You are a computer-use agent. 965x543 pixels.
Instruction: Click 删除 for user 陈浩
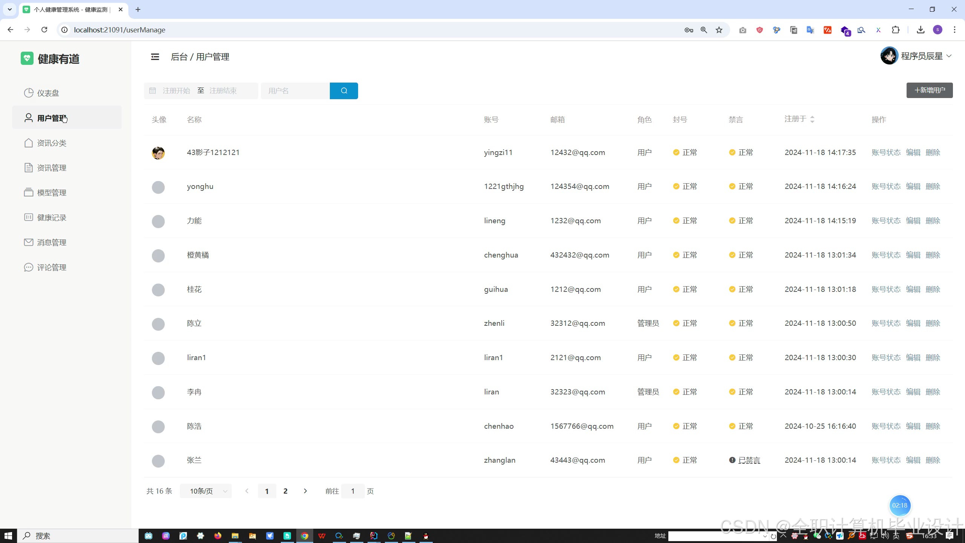[933, 426]
